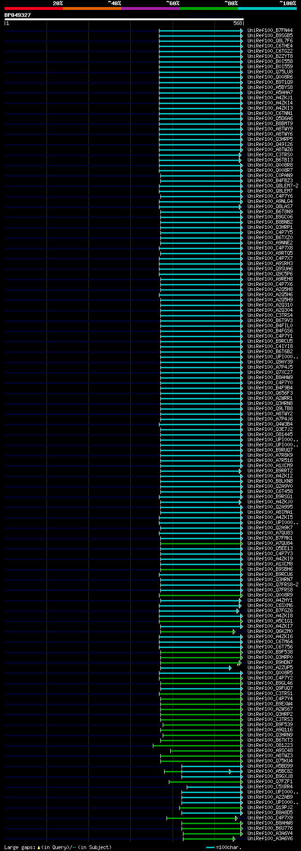This screenshot has width=301, height=851.
Task: Click the =100char. scale legend
Action: [x=224, y=847]
